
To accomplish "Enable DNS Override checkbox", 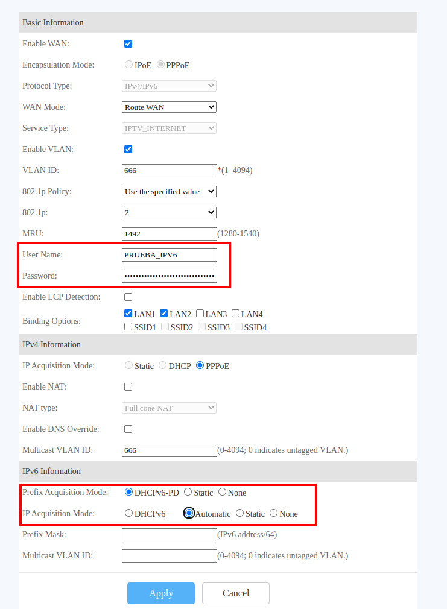I will click(128, 429).
